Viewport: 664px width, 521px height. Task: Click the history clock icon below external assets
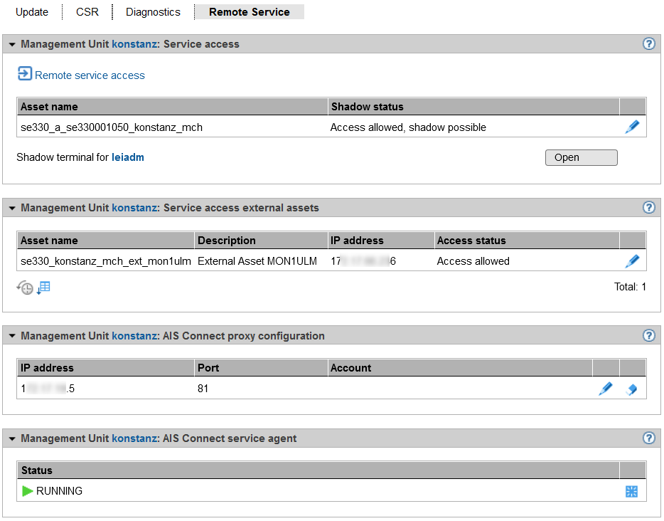click(x=26, y=288)
